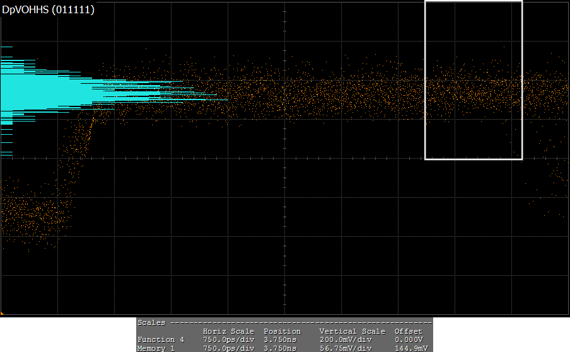
Task: Click the Vertical Scale column header
Action: pos(352,331)
